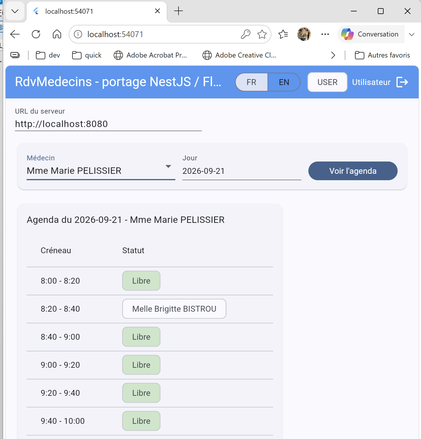Select the Libre slot at 8:40 - 9:00
421x439 pixels.
(x=141, y=337)
